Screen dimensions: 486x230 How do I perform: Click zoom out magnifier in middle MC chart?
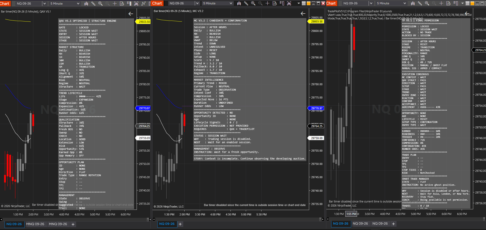260,4
